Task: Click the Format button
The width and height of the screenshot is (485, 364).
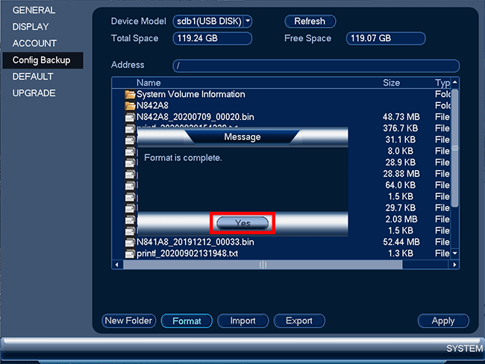Action: [187, 321]
